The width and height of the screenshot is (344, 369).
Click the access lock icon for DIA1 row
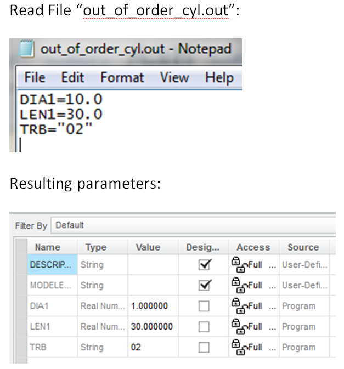(239, 306)
